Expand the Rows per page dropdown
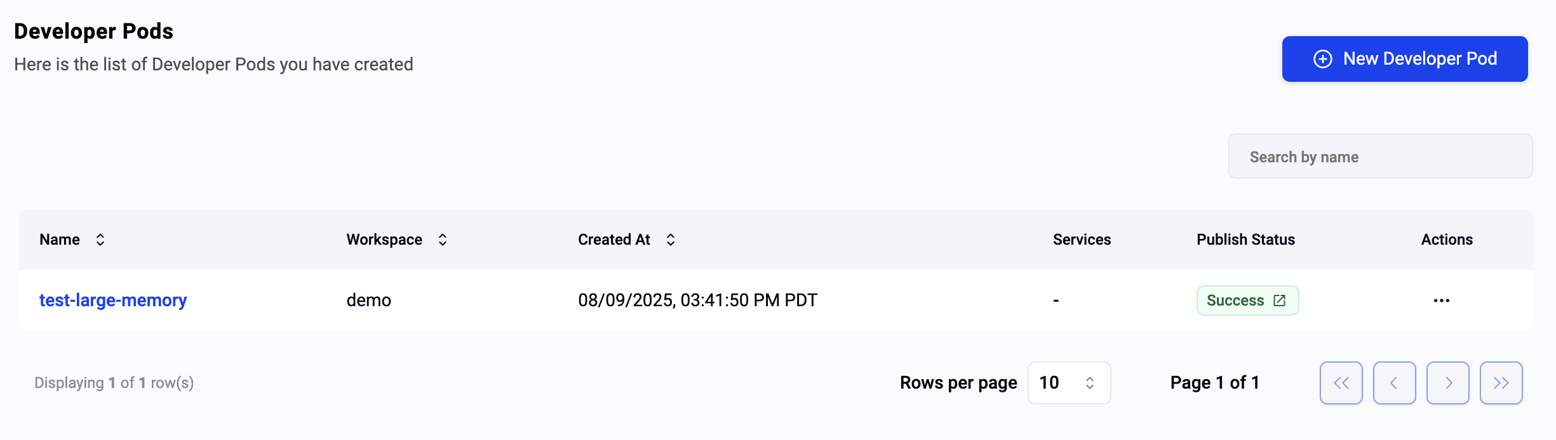 coord(1069,383)
